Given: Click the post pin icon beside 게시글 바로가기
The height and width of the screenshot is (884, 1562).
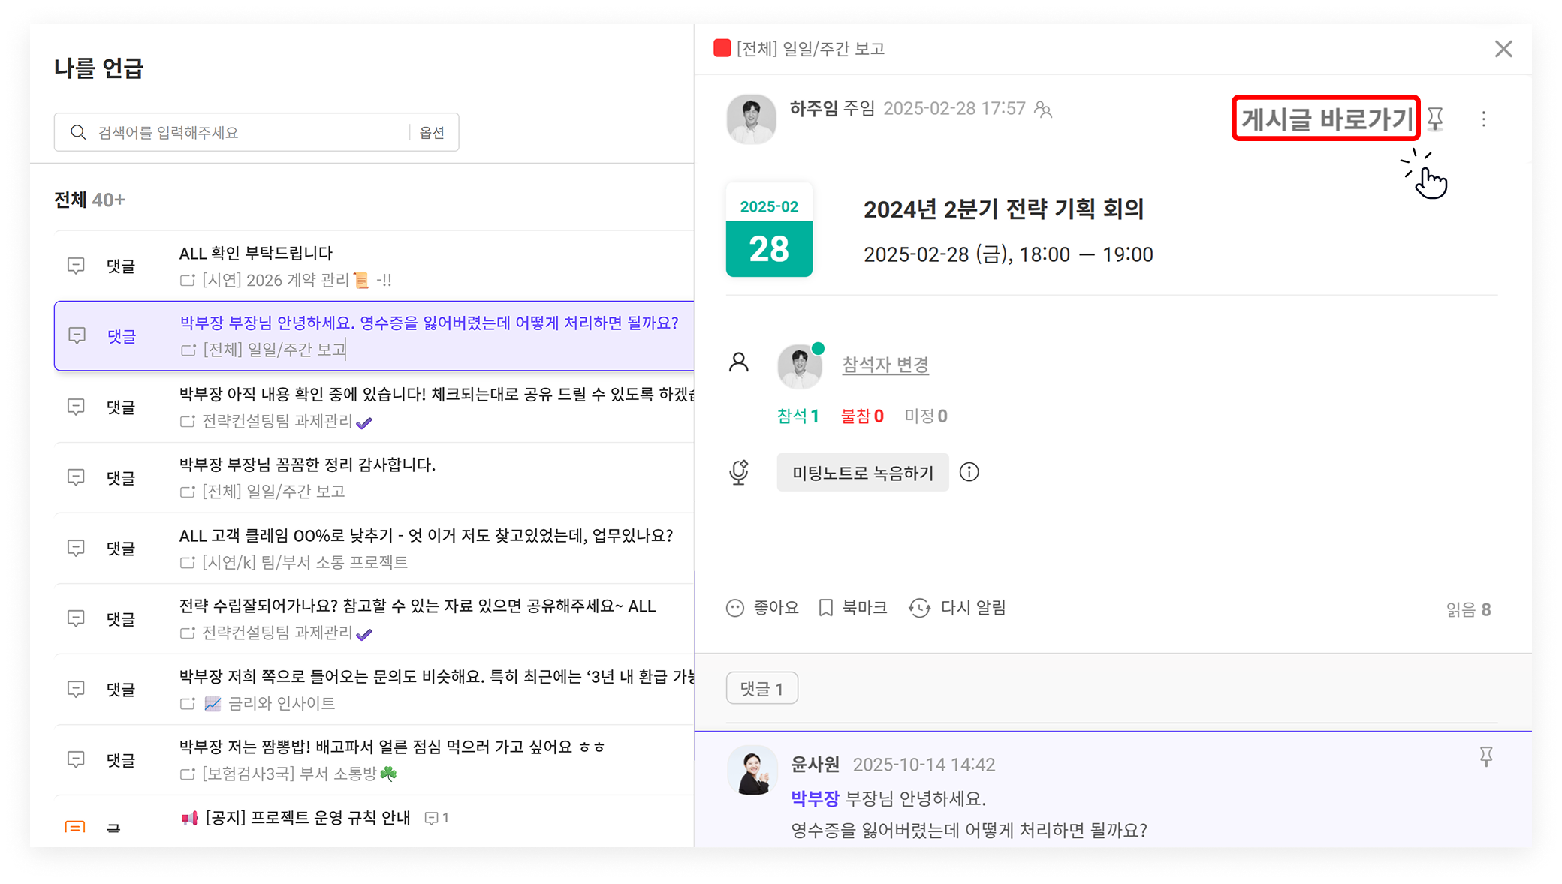Looking at the screenshot, I should [x=1435, y=119].
